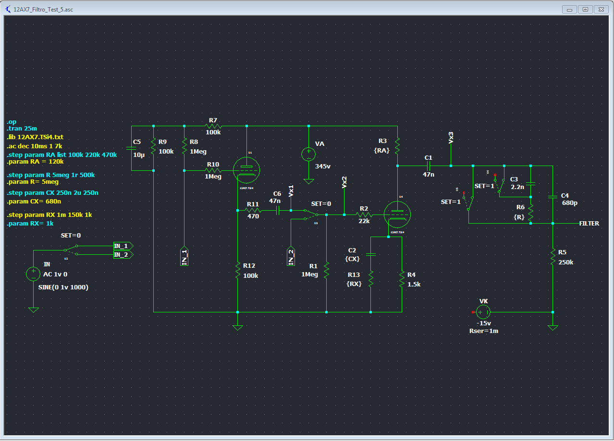Select the VA 345v voltage source symbol
The image size is (614, 441).
[x=308, y=154]
